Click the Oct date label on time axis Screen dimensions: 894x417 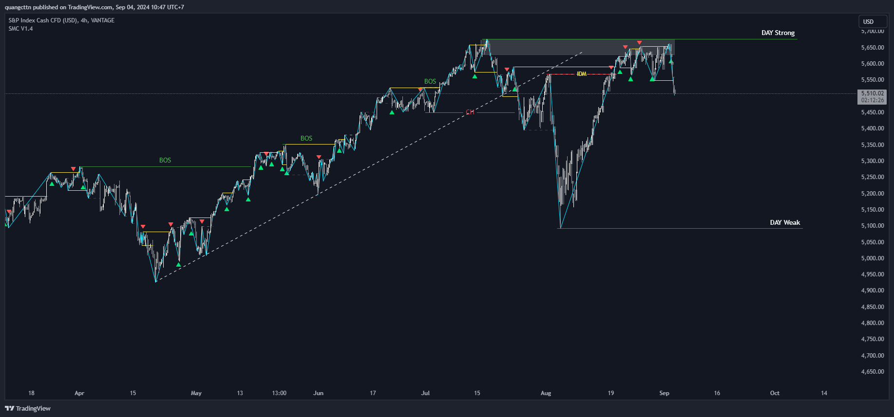pyautogui.click(x=775, y=393)
